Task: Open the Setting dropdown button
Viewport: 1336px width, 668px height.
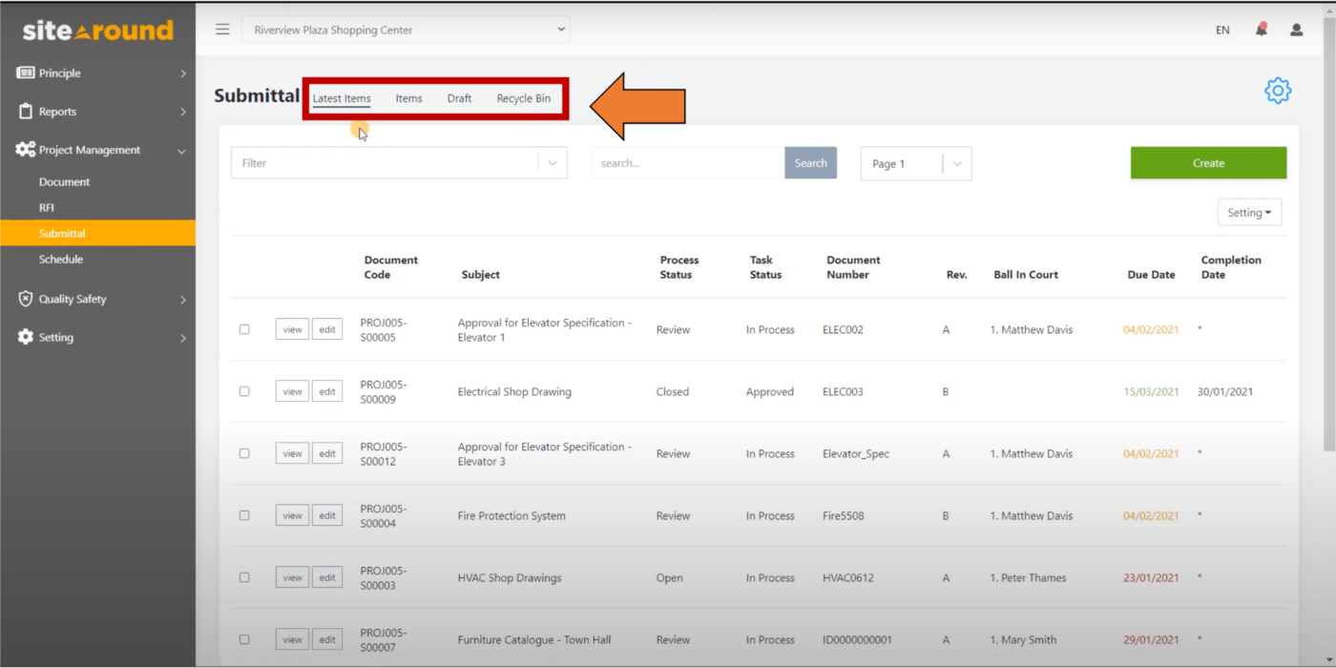Action: (x=1249, y=213)
